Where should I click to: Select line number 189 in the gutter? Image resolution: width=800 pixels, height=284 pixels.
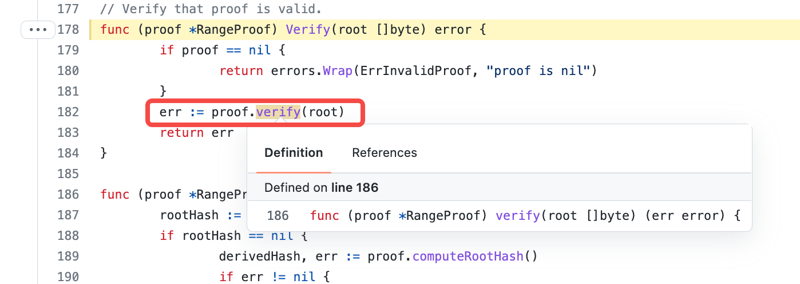click(x=68, y=257)
